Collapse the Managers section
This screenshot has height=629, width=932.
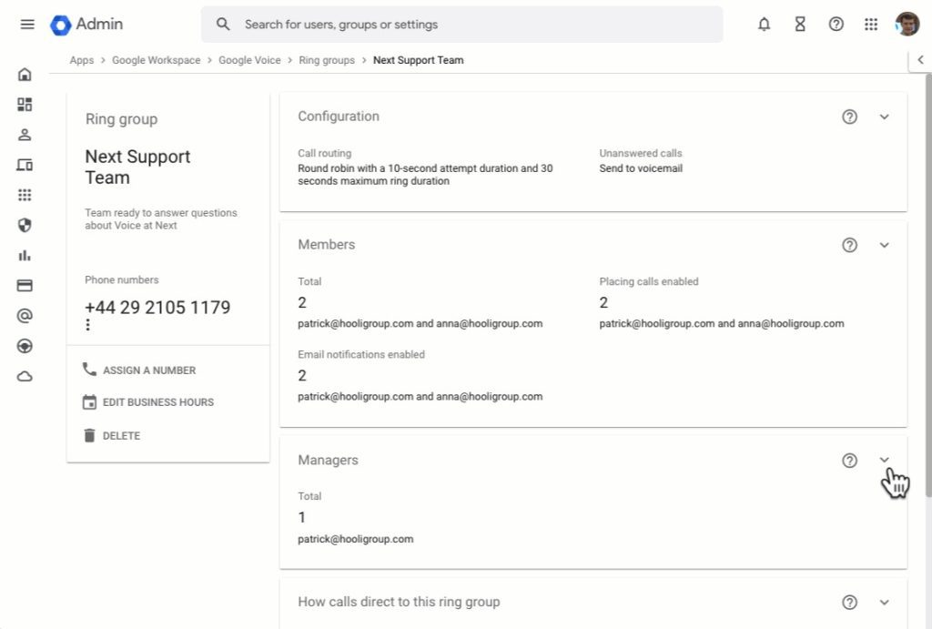tap(884, 461)
